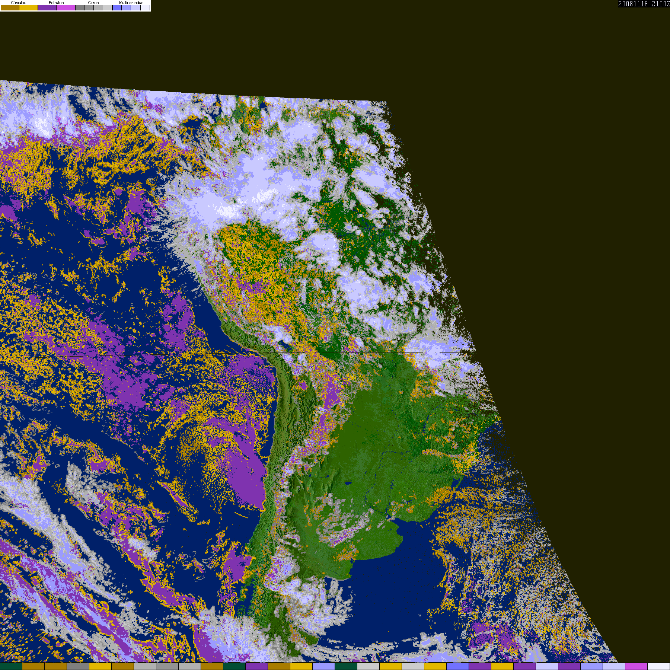Choose the palest Multicamadas legend swatch
The image size is (670, 670).
145,8
